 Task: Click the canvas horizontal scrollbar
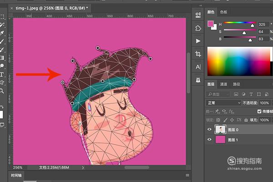[136, 167]
